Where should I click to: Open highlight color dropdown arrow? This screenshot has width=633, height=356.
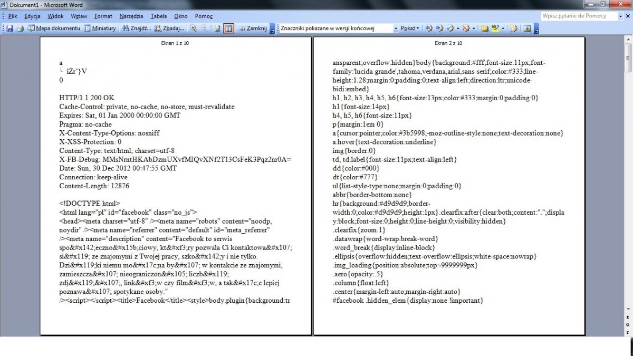[503, 28]
